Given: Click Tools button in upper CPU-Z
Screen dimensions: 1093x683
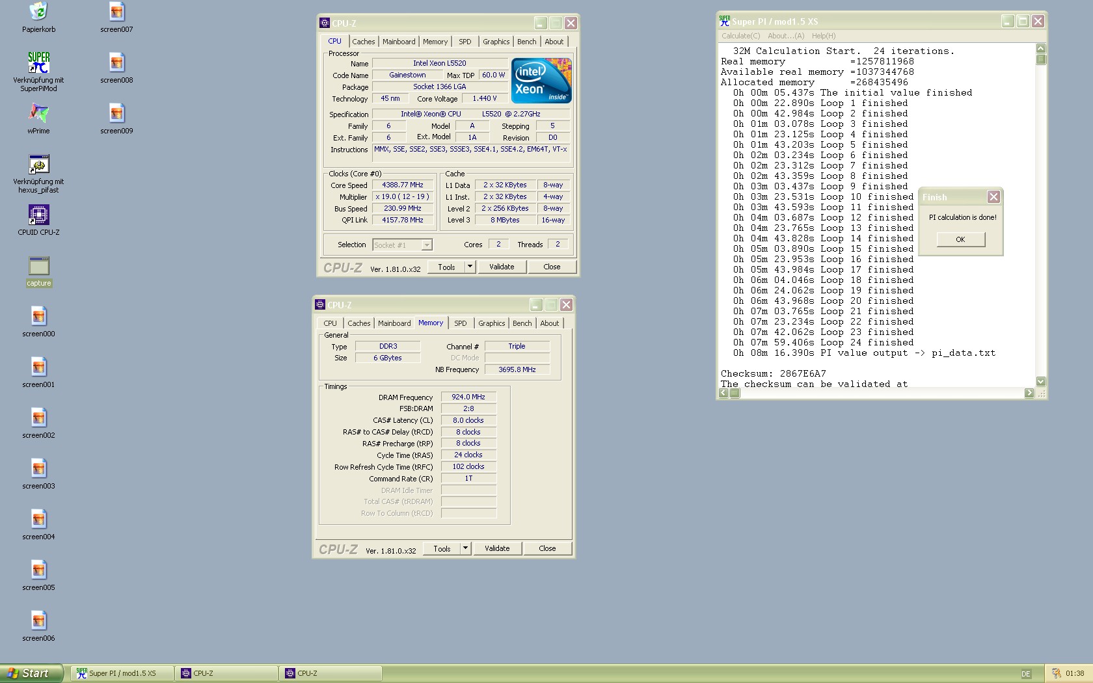Looking at the screenshot, I should [447, 267].
